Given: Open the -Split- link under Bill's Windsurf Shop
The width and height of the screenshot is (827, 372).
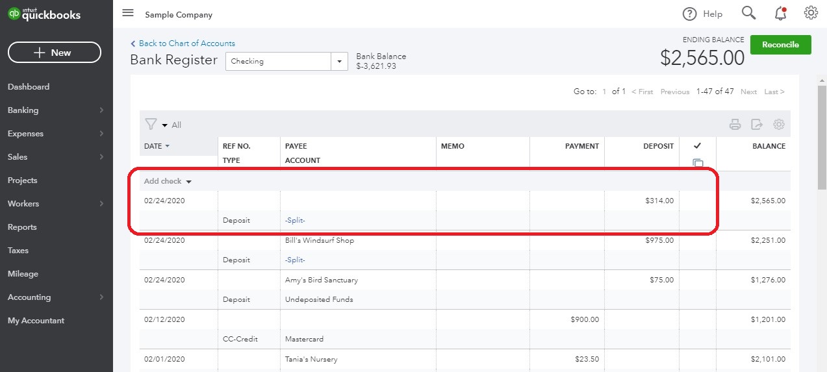Looking at the screenshot, I should click(295, 260).
